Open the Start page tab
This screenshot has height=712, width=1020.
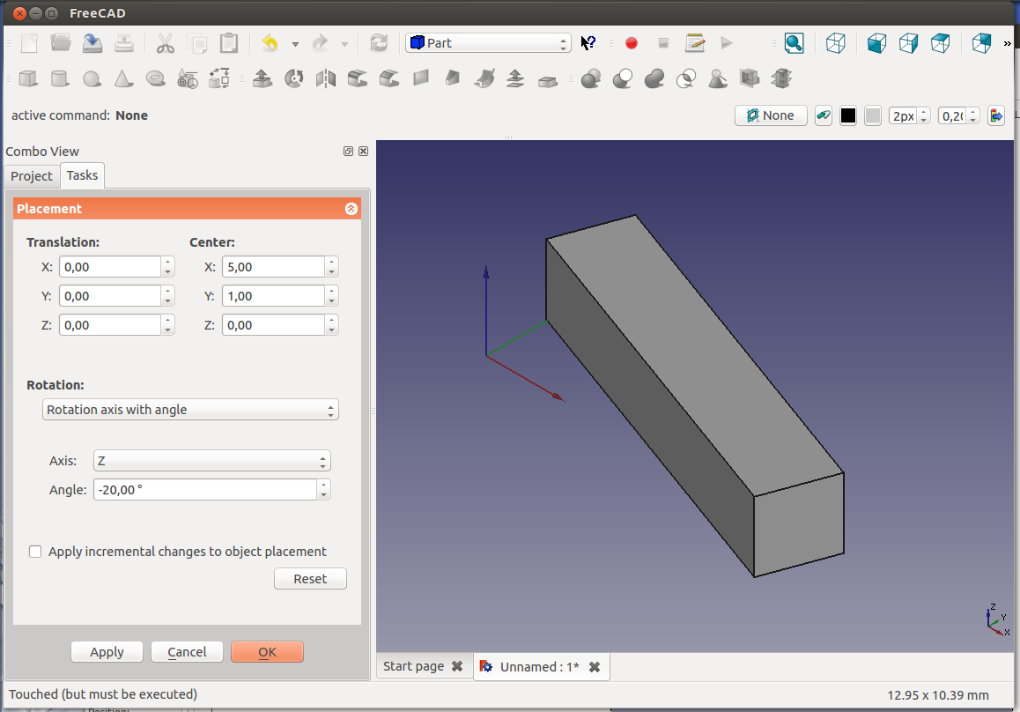pos(414,666)
